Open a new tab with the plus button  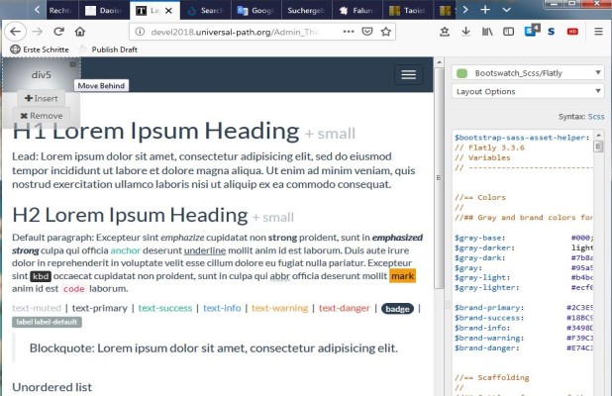[x=484, y=10]
